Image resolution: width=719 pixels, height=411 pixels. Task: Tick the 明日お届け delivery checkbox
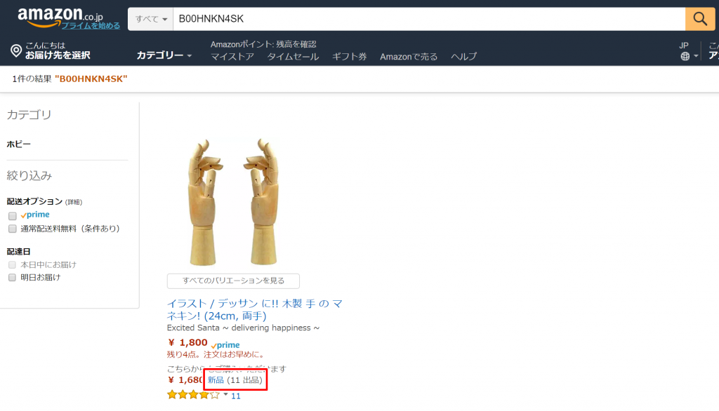[x=13, y=277]
